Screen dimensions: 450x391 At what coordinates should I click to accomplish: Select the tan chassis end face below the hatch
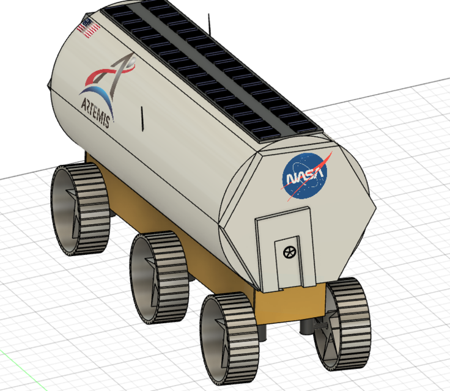(x=290, y=303)
